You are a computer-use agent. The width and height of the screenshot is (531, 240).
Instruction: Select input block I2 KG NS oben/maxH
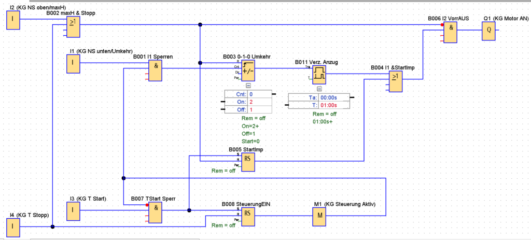tap(13, 19)
